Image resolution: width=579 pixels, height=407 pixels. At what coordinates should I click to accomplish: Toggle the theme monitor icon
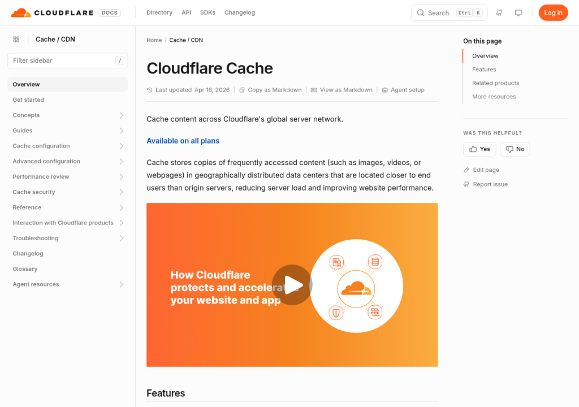[x=518, y=13]
